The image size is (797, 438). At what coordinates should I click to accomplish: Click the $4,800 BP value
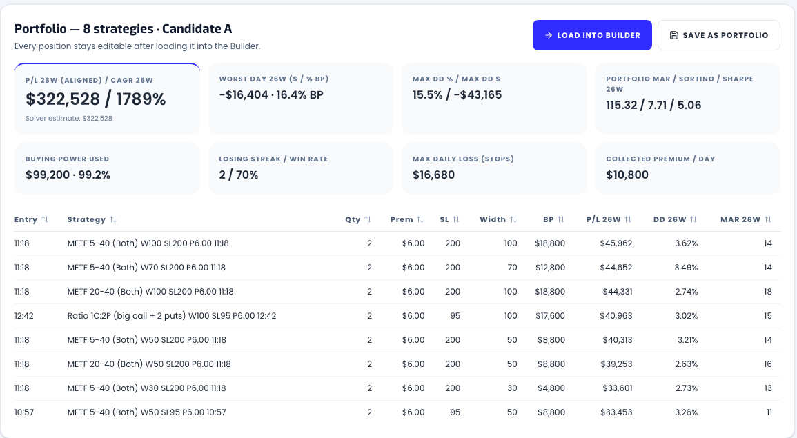(x=551, y=388)
